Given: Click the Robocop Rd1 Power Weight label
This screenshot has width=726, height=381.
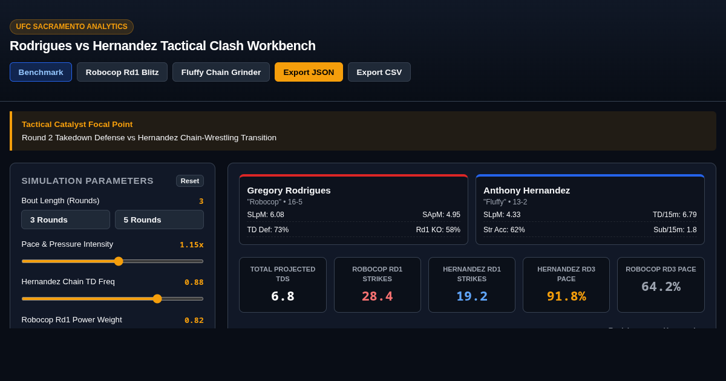Looking at the screenshot, I should (x=71, y=320).
